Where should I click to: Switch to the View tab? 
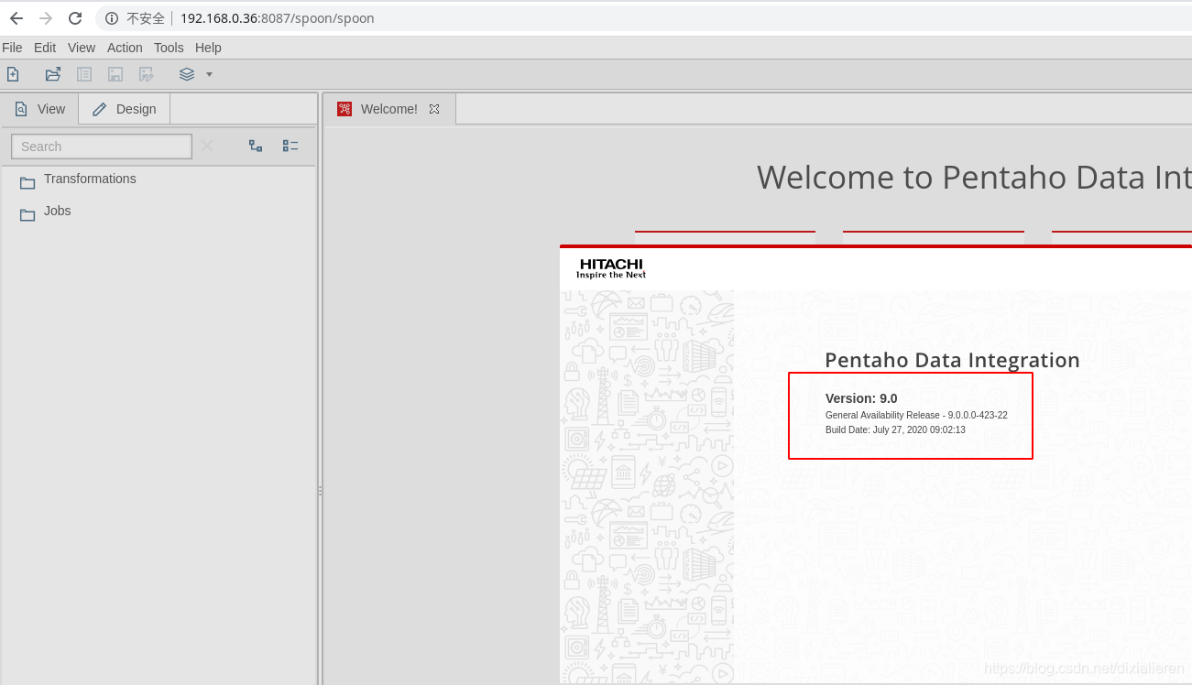point(40,109)
